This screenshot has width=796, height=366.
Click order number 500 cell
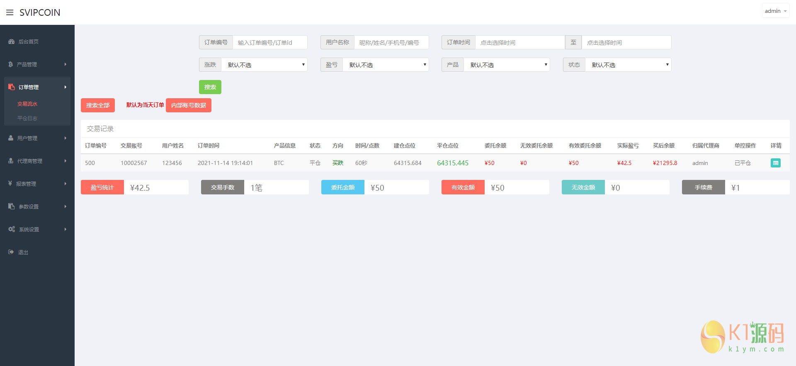(x=90, y=163)
